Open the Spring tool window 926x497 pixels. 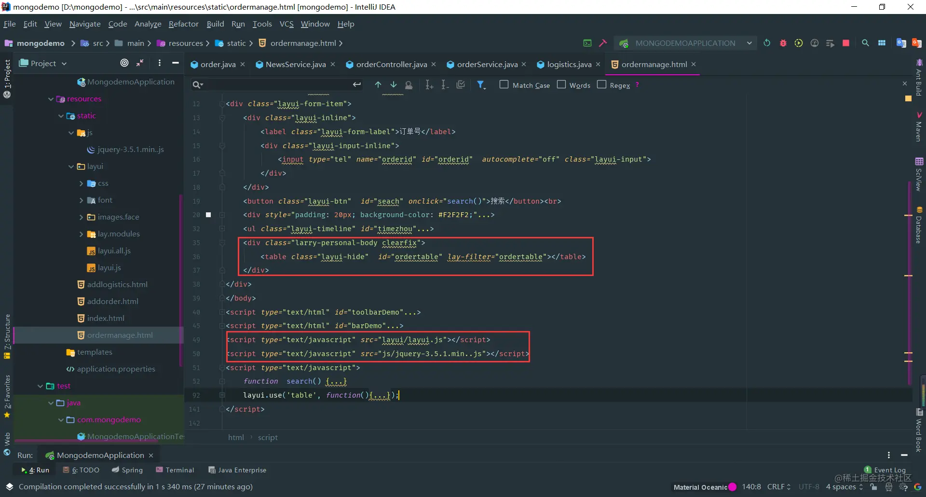(127, 470)
